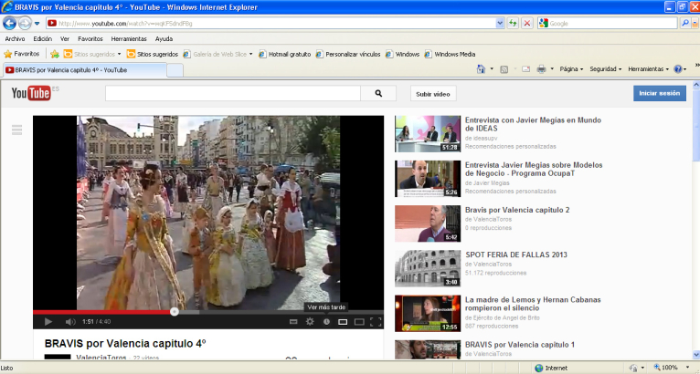Enter fullscreen with the corner brackets icon

point(376,321)
